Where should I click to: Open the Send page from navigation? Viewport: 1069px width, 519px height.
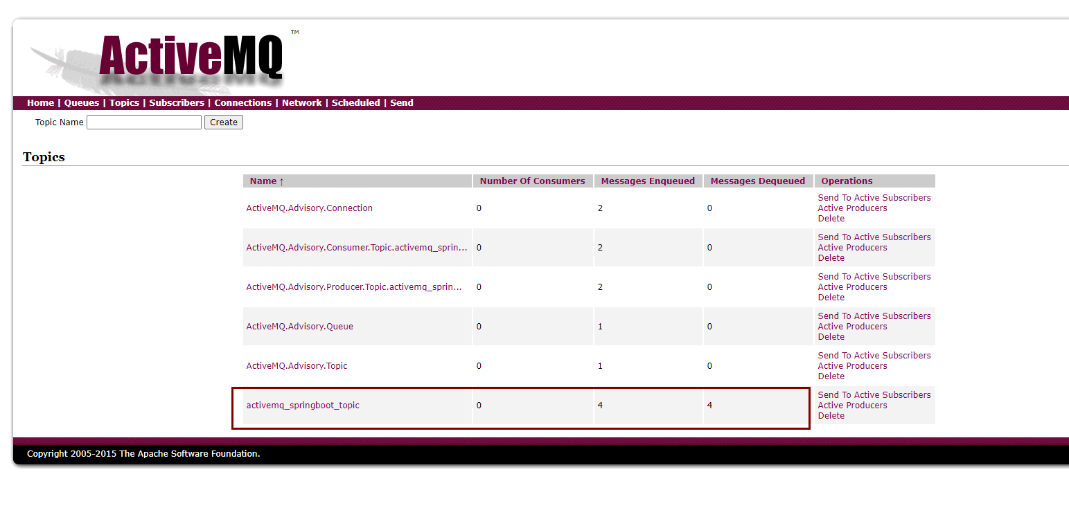coord(402,103)
